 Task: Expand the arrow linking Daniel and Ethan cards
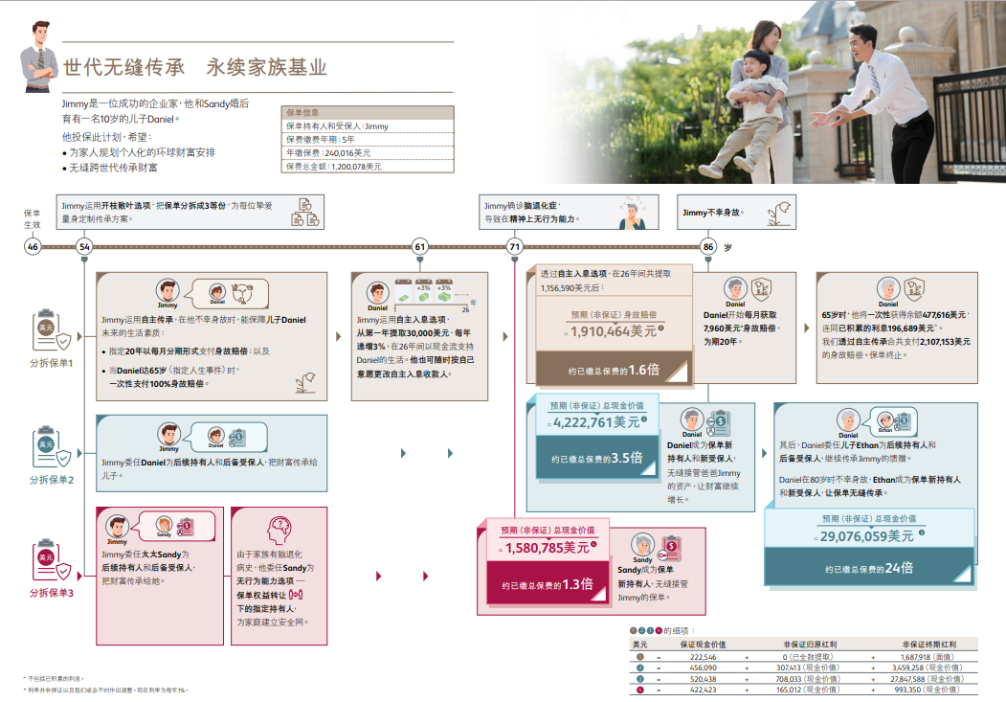point(763,452)
